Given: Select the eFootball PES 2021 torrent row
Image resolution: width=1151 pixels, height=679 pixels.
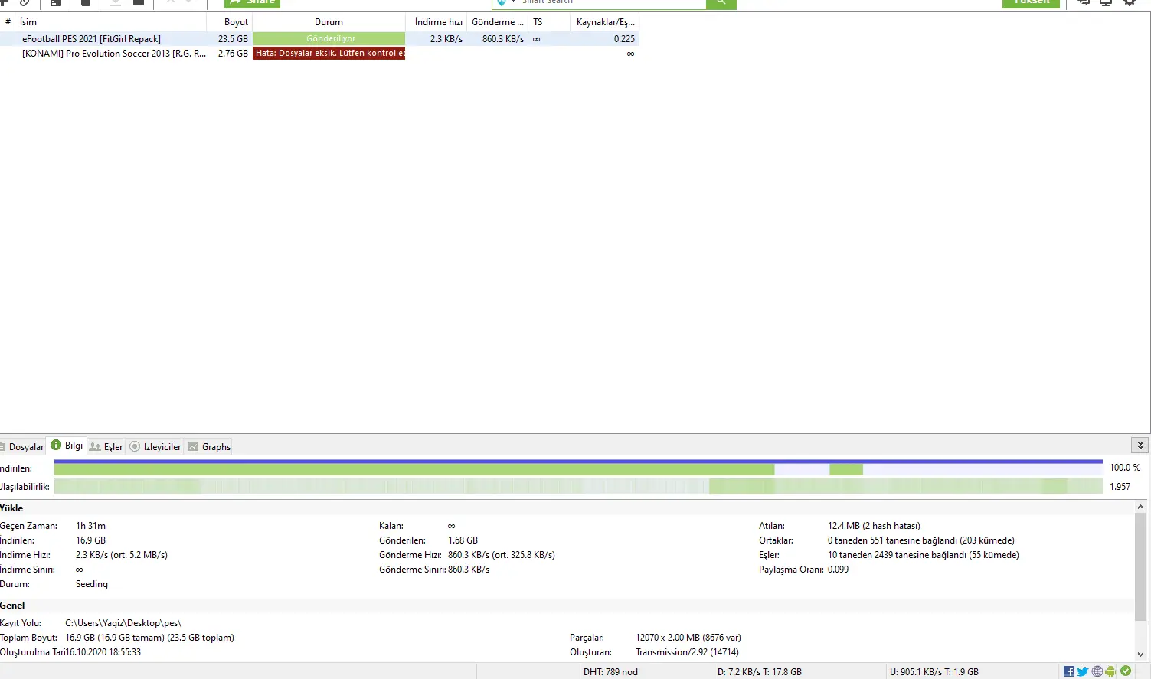Looking at the screenshot, I should (x=319, y=38).
